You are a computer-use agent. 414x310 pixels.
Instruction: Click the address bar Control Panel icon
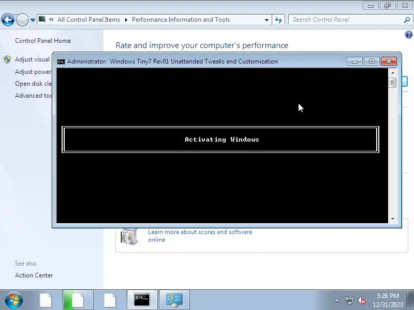pos(42,19)
